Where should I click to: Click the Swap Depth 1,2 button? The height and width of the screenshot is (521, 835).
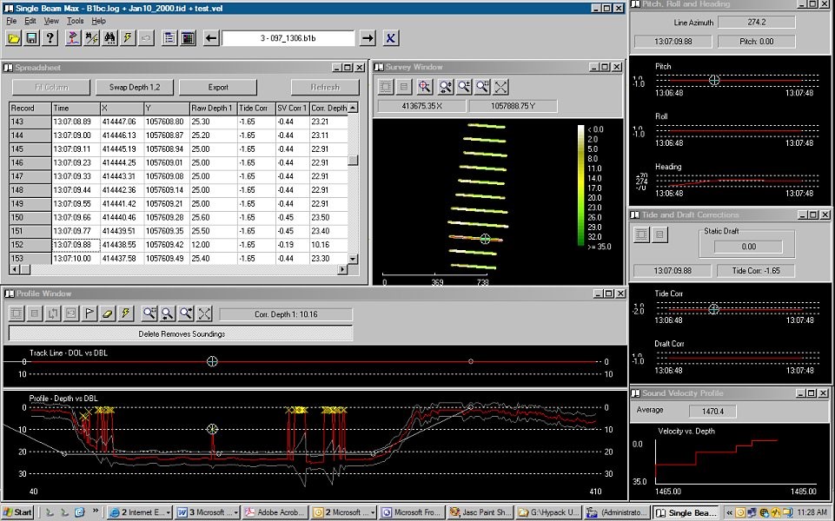point(134,88)
